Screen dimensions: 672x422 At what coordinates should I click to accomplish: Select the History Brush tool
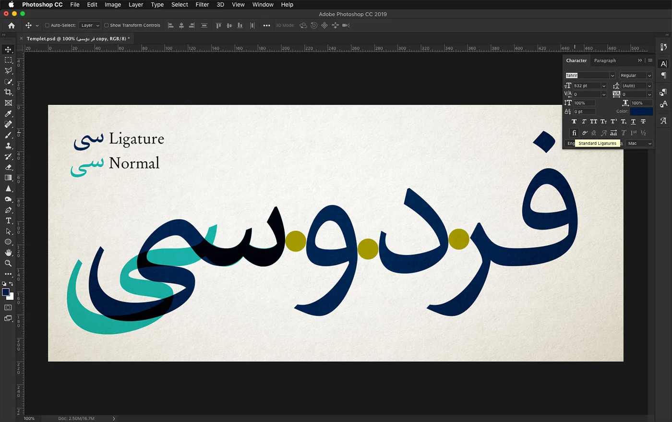(x=8, y=156)
